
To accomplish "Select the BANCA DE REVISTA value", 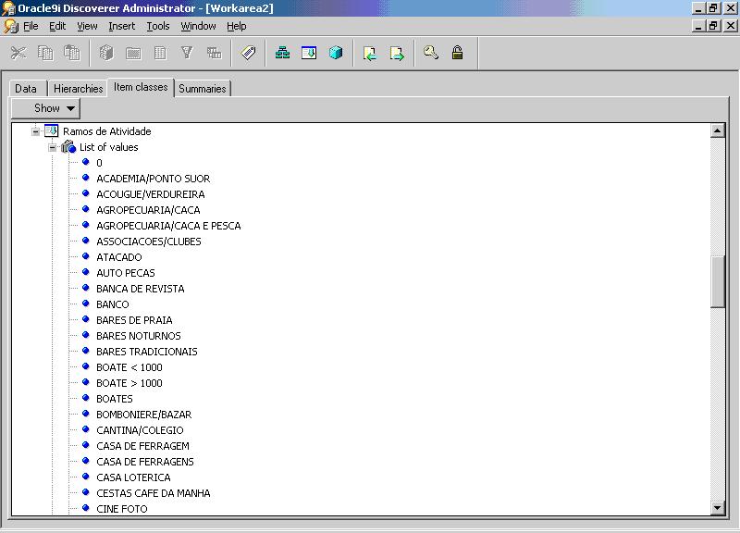I will [140, 289].
